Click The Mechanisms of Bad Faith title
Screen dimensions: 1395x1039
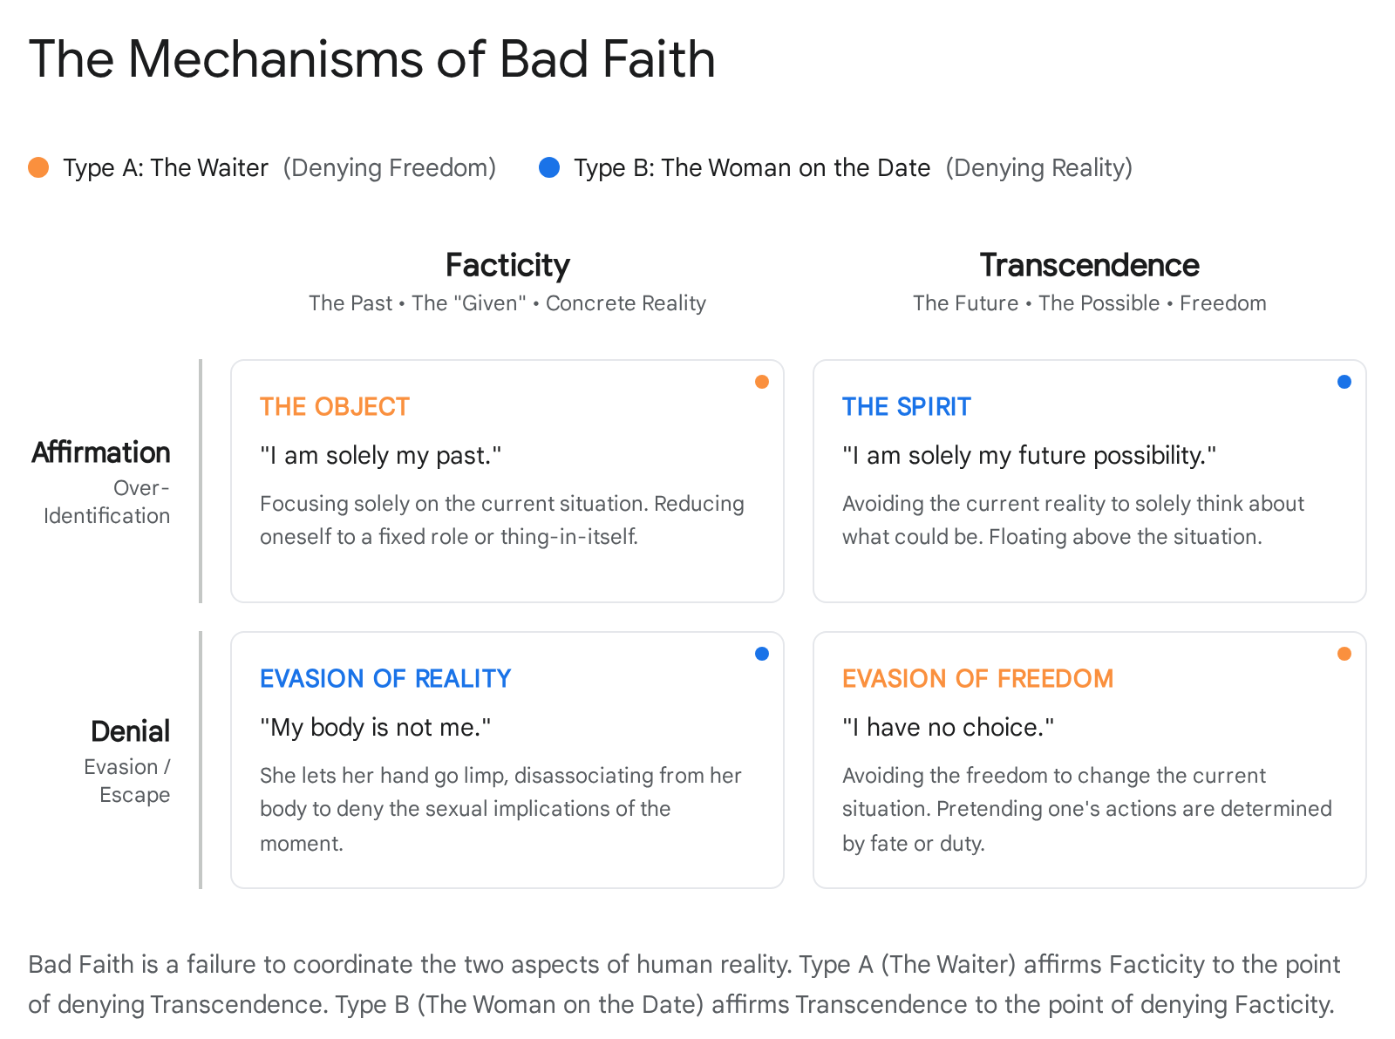click(371, 59)
